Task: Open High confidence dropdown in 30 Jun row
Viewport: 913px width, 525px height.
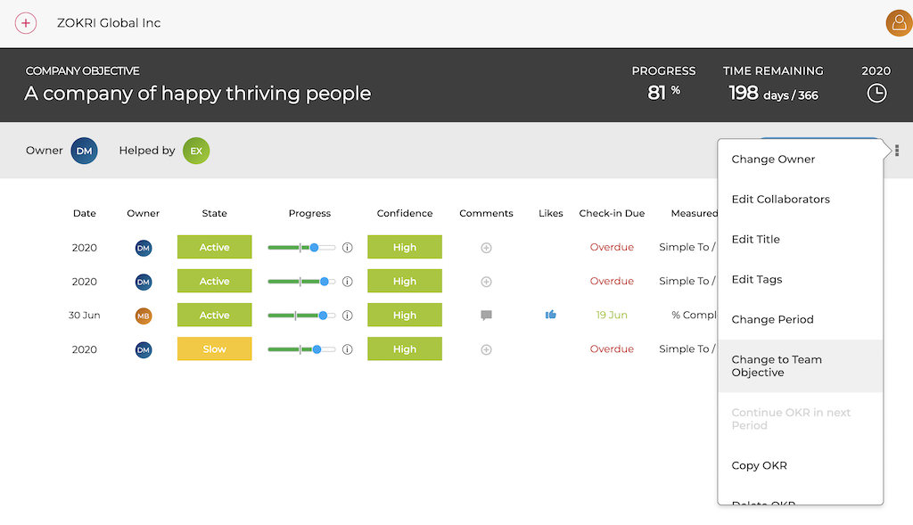Action: [x=405, y=316]
